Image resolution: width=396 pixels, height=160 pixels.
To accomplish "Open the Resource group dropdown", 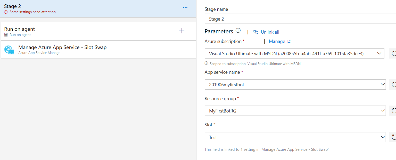I will (383, 111).
